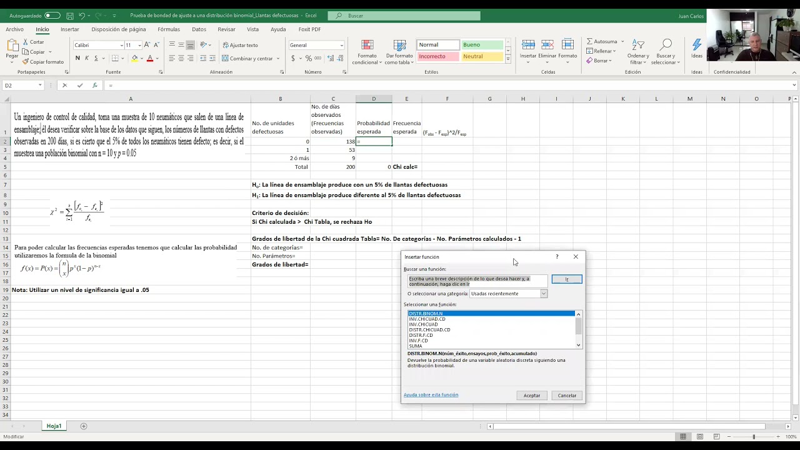Image resolution: width=800 pixels, height=450 pixels.
Task: Open Ordenar y filtrar tool
Action: click(638, 52)
